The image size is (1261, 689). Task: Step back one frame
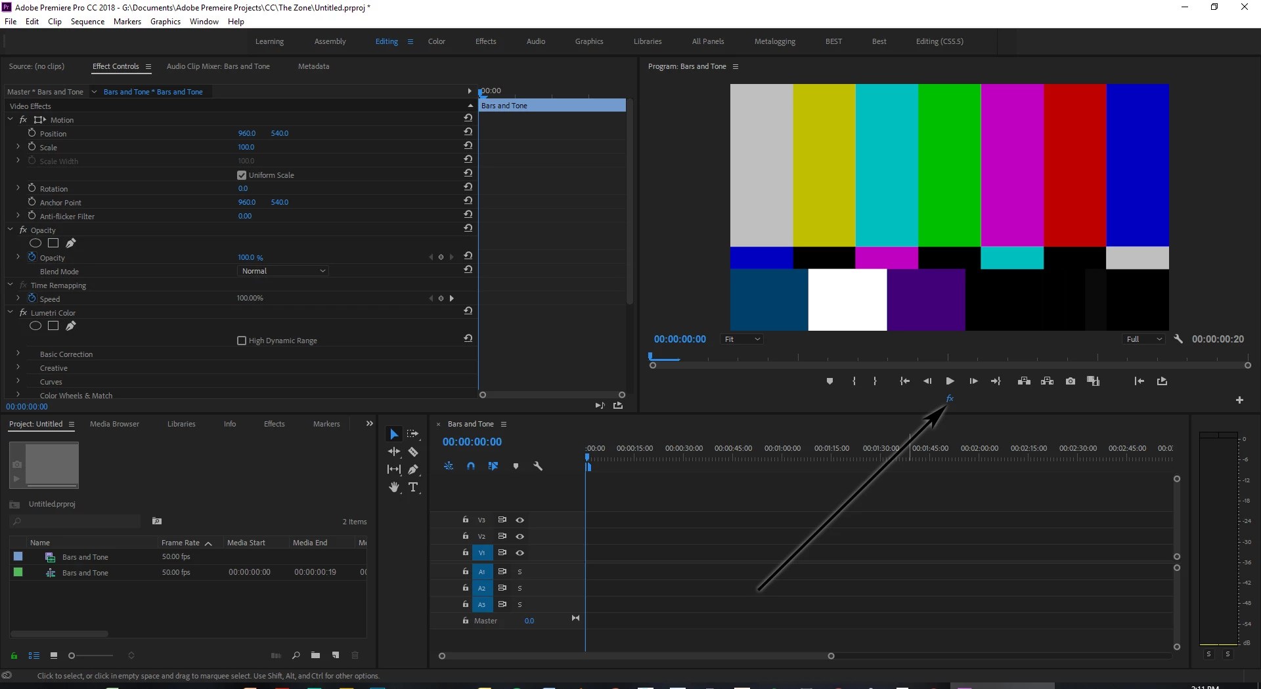click(x=927, y=381)
